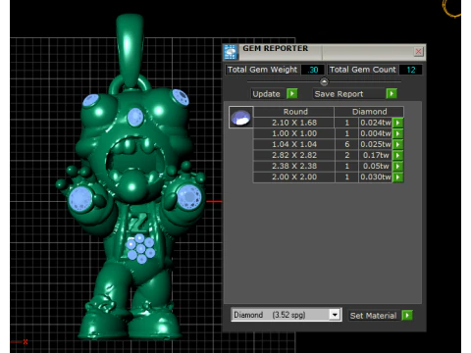Click the round gem thumbnail icon

(240, 117)
